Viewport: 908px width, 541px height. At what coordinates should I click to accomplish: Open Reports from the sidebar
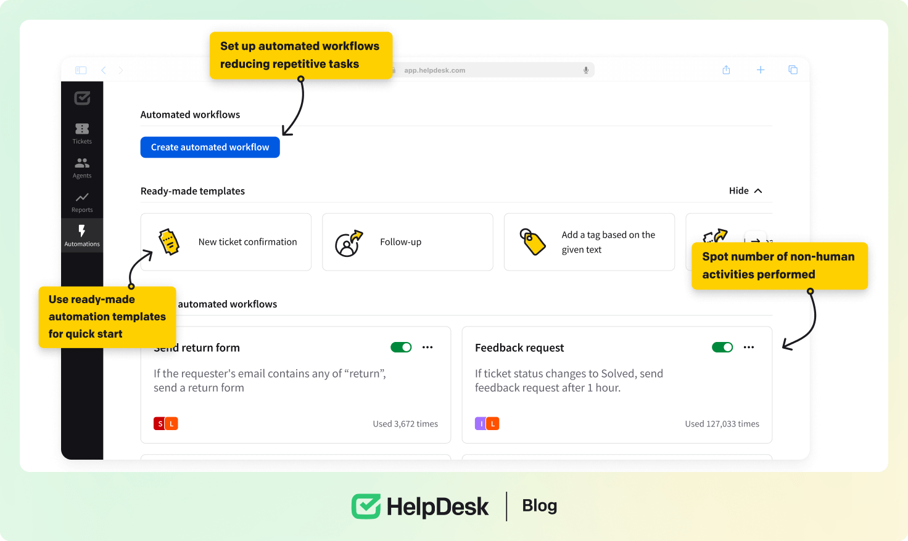[82, 201]
